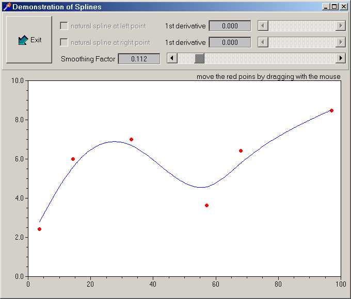Click the Smoothing Factor value field
351x299 pixels.
point(139,59)
